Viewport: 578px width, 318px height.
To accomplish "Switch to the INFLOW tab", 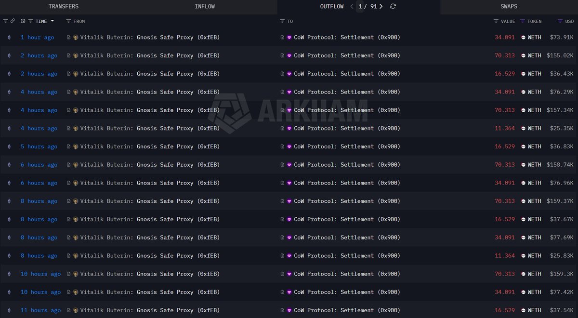I will click(205, 7).
